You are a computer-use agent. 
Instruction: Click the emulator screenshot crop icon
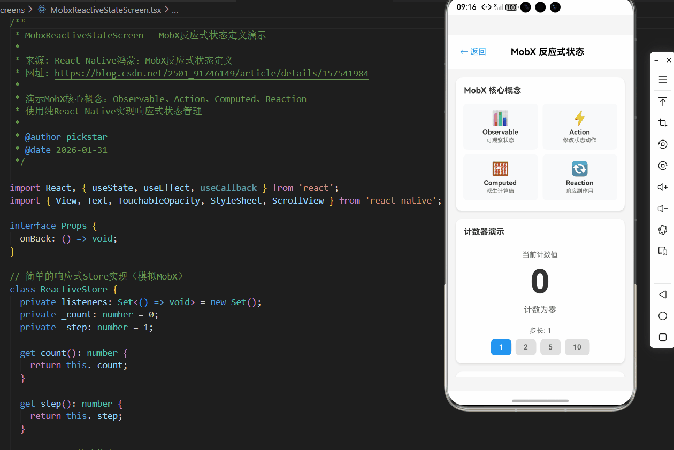[x=662, y=123]
